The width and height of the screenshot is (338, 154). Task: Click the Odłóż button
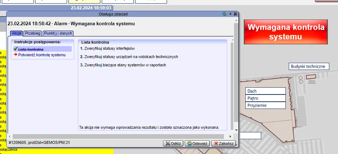pos(173,144)
